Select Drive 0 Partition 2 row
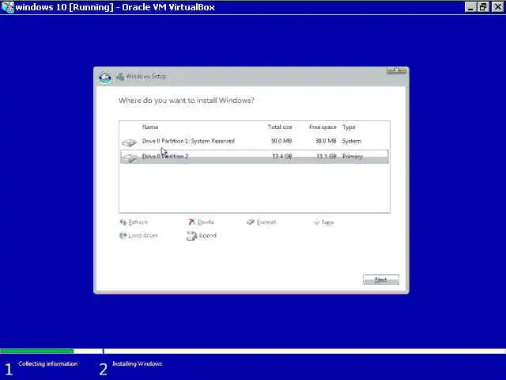This screenshot has height=380, width=506. (255, 157)
